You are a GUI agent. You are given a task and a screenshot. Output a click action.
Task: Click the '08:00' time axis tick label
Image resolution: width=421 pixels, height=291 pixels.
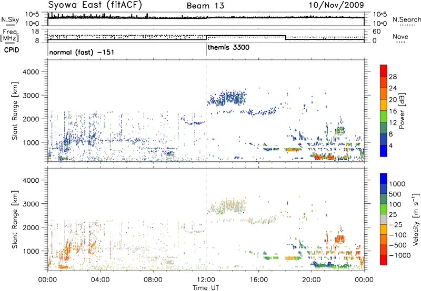pyautogui.click(x=153, y=280)
